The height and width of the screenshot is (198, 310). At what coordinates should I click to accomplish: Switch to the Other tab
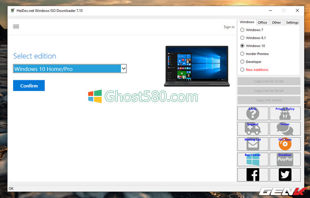[277, 23]
